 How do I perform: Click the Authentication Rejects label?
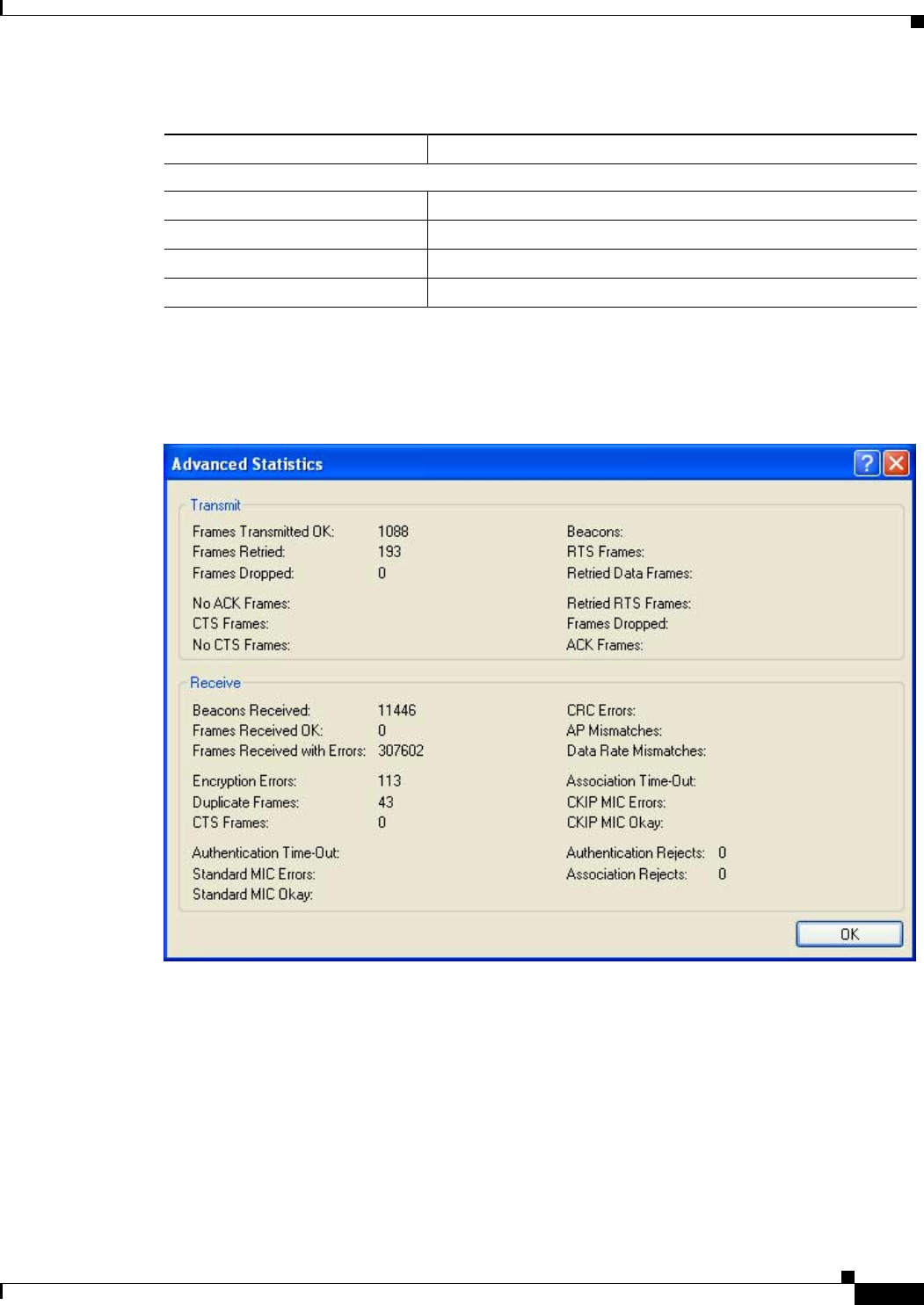click(636, 853)
